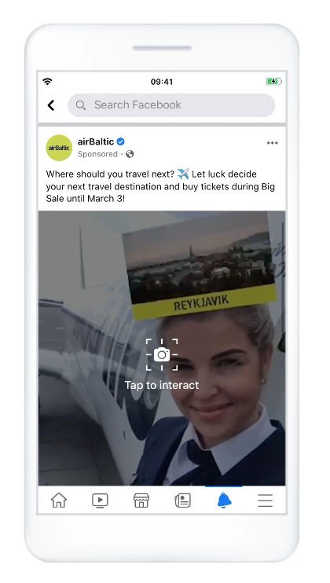Open the hamburger menu tab
Screen dimensions: 330x583
[x=266, y=500]
